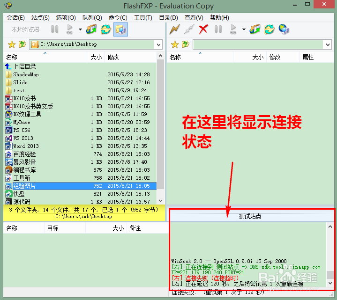The width and height of the screenshot is (337, 300).
Task: Click the right pane refresh icon
Action: 270,29
